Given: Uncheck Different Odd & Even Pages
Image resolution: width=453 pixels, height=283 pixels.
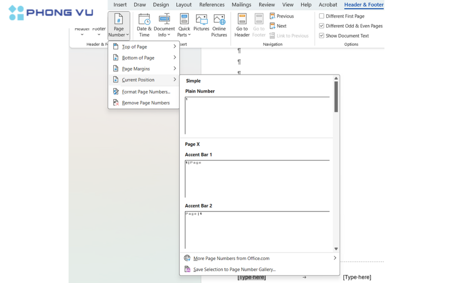Looking at the screenshot, I should click(322, 26).
